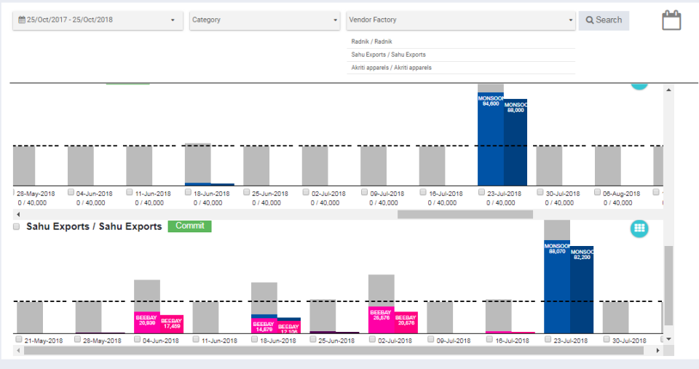Pick Sahu Exports / Sahu Exports in vendor list
This screenshot has width=699, height=369.
click(x=388, y=55)
